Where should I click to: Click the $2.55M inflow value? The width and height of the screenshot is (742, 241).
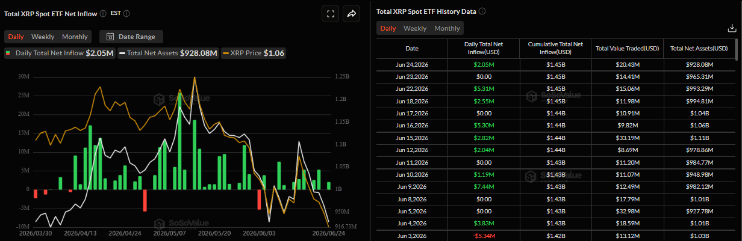tap(484, 101)
